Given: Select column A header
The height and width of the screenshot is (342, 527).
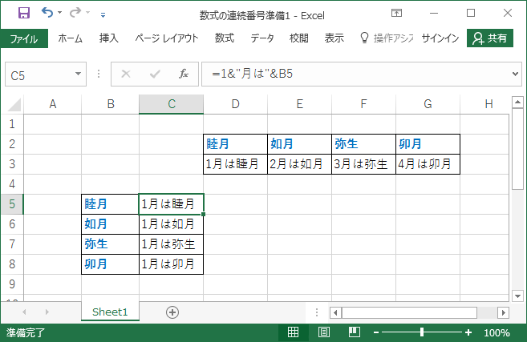Looking at the screenshot, I should (x=52, y=104).
